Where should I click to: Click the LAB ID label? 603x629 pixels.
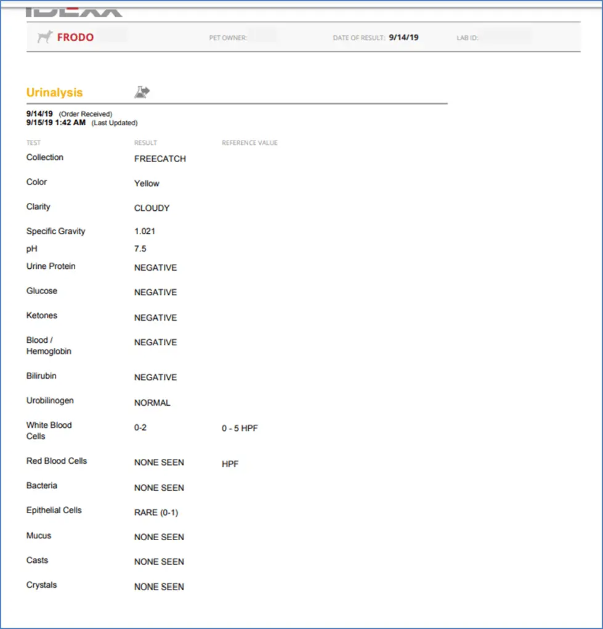pos(467,38)
